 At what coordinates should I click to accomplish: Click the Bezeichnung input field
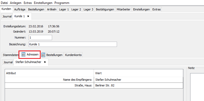point(73,44)
